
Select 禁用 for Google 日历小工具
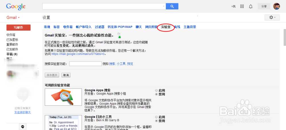pyautogui.click(x=156, y=121)
